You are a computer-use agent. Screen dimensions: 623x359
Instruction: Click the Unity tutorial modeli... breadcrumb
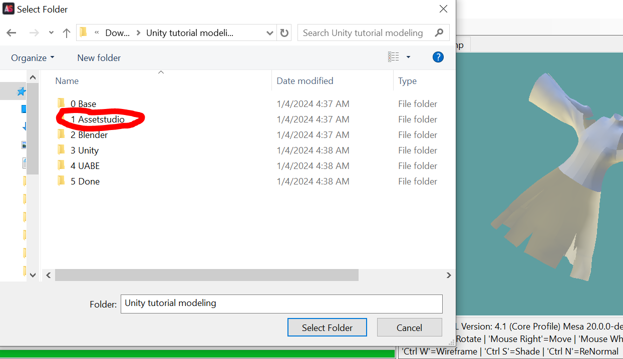(x=190, y=33)
